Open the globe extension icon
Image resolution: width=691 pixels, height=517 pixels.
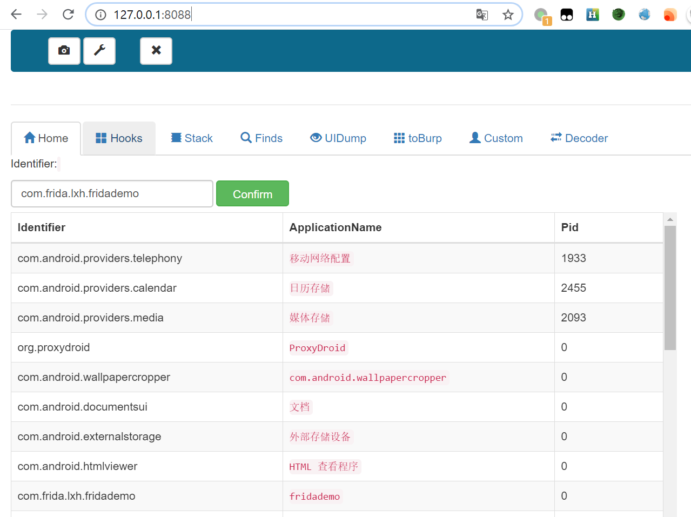coord(645,15)
